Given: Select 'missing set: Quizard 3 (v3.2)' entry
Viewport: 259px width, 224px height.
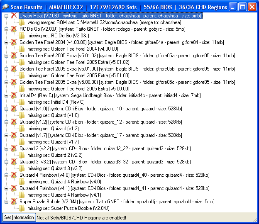Looking at the screenshot, I should coord(55,168).
